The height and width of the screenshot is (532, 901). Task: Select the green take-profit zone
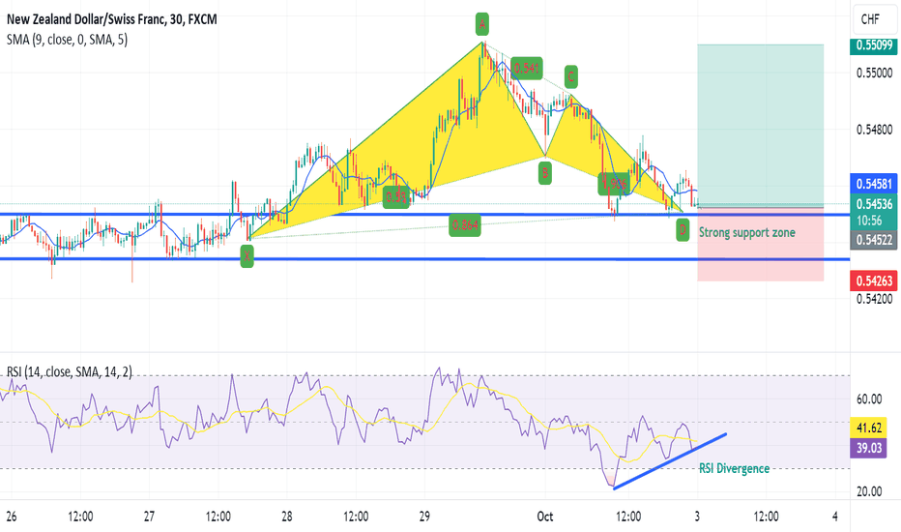pyautogui.click(x=761, y=126)
